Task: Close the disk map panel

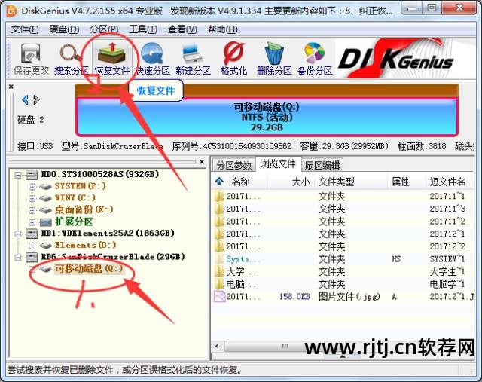Action: 11,87
